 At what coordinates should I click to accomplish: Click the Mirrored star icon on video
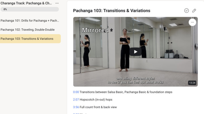tap(111, 30)
